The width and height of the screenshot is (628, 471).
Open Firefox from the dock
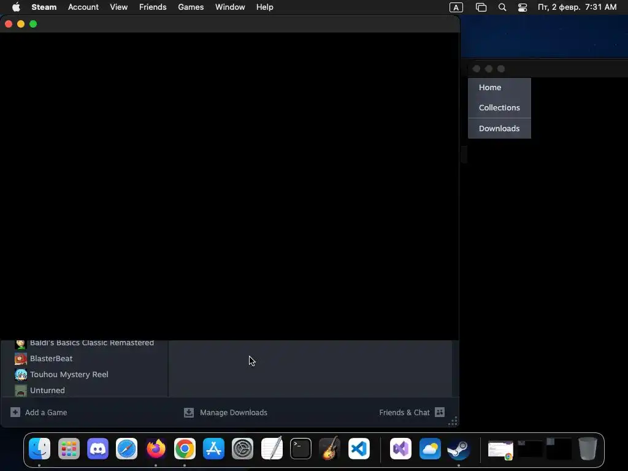pos(156,448)
